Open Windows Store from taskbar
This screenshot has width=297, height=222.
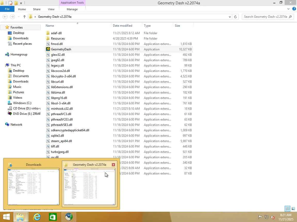(53, 217)
